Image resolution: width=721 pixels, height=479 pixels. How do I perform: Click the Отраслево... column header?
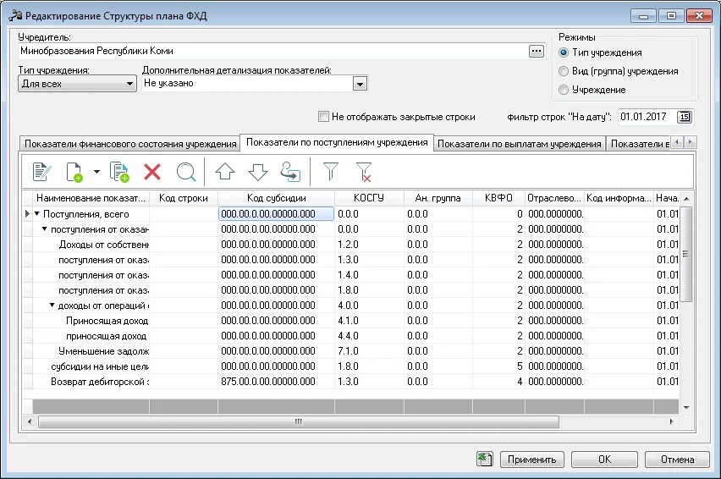[554, 198]
